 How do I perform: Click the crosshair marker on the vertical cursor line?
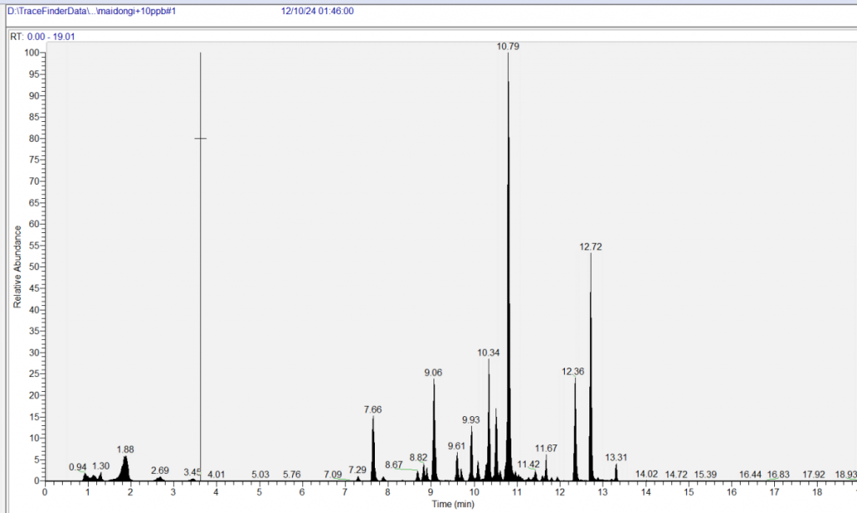(201, 139)
